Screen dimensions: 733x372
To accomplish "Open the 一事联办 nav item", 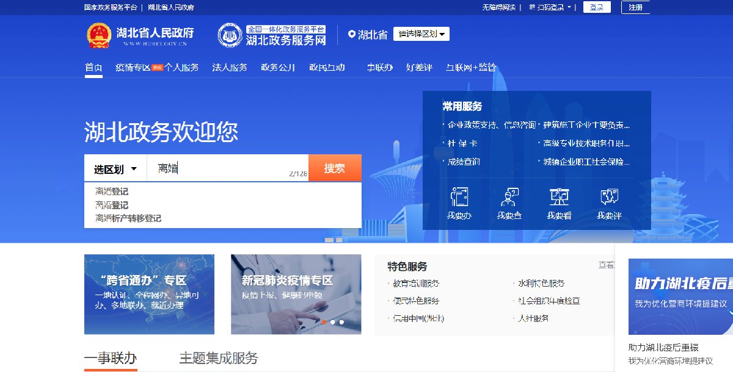I will [379, 68].
